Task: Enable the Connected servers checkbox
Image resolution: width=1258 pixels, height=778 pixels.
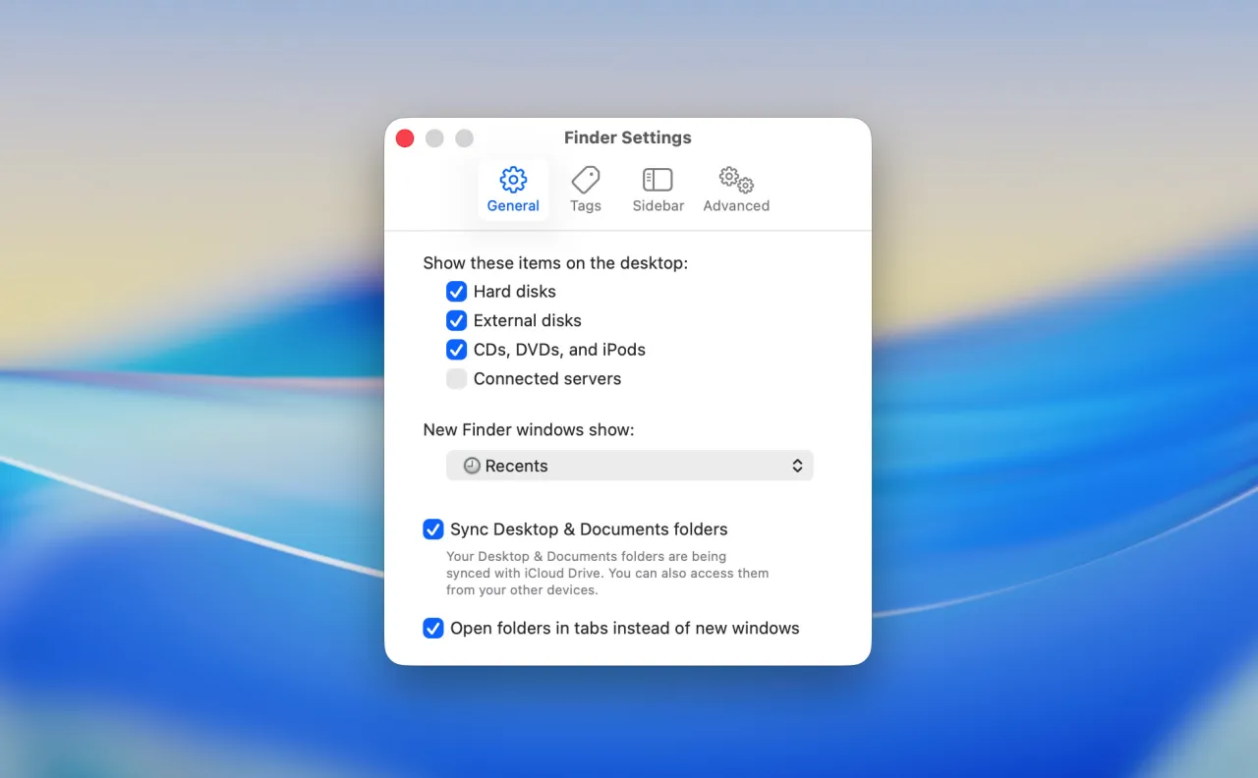Action: pyautogui.click(x=456, y=379)
